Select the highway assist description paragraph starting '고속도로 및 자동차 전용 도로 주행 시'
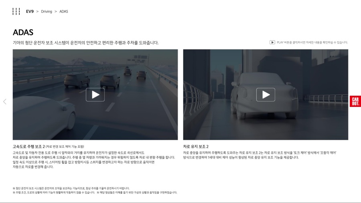This screenshot has width=361, height=203. 94,160
